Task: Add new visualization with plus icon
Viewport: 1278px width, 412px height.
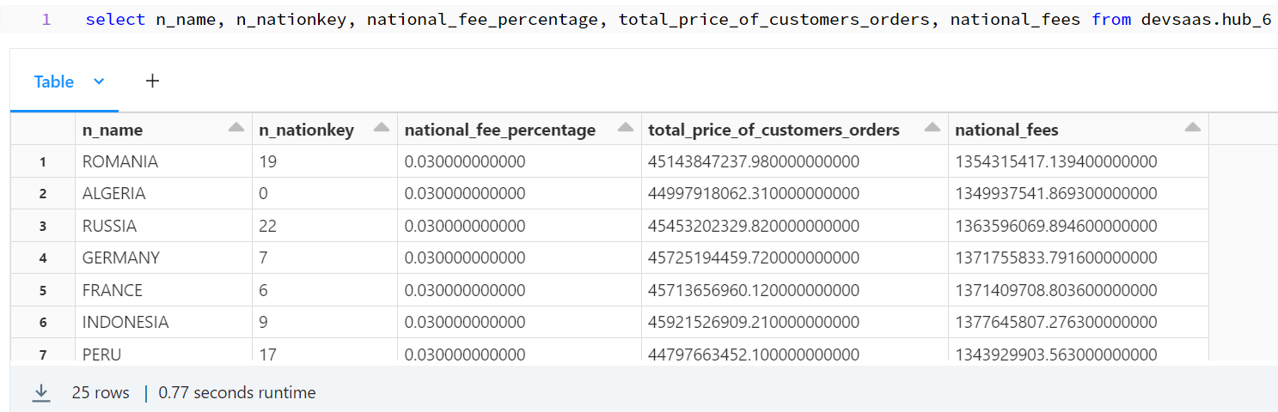Action: coord(152,82)
